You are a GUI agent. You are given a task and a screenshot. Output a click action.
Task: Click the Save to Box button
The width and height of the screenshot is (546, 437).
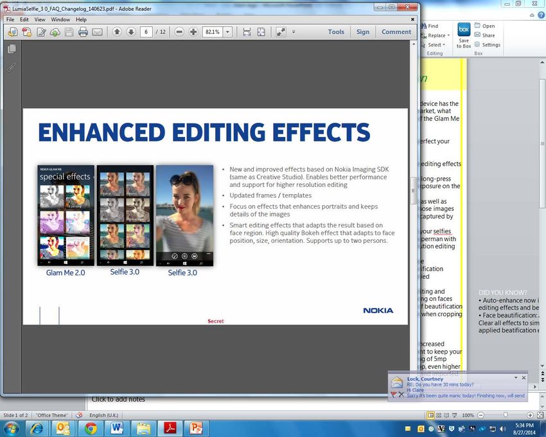point(464,35)
